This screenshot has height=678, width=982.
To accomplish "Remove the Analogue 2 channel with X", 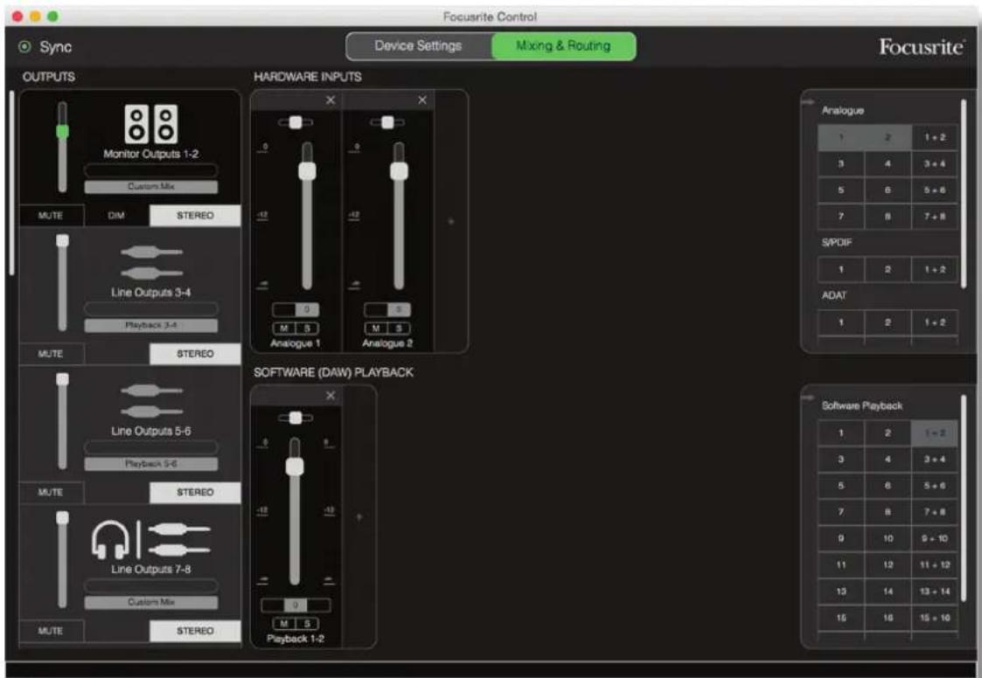I will (422, 100).
